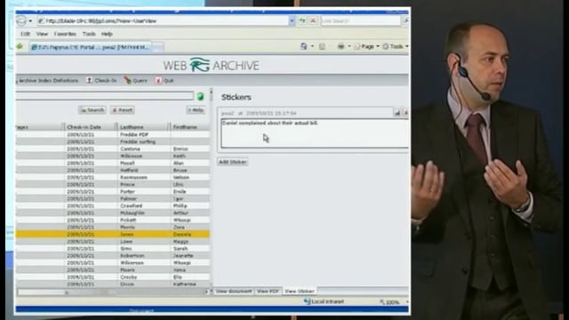
Task: Select the Freddie PDF row
Action: (x=113, y=134)
